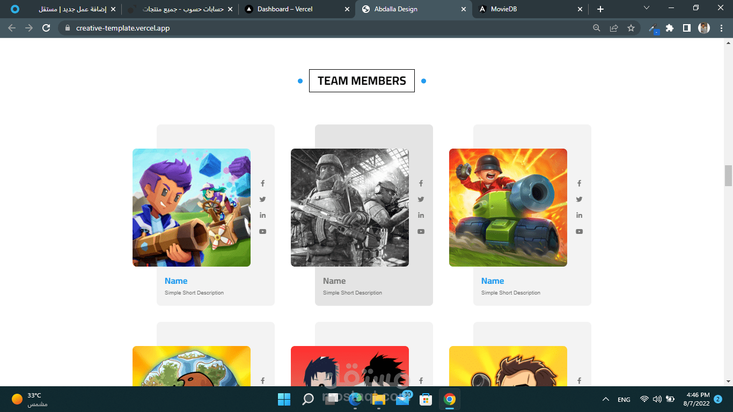This screenshot has height=412, width=733.
Task: Switch to the إضافة عمل جديد | مستقل tab
Action: 63,9
